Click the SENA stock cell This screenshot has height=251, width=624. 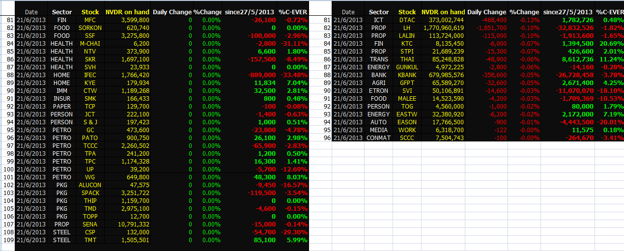(x=90, y=224)
